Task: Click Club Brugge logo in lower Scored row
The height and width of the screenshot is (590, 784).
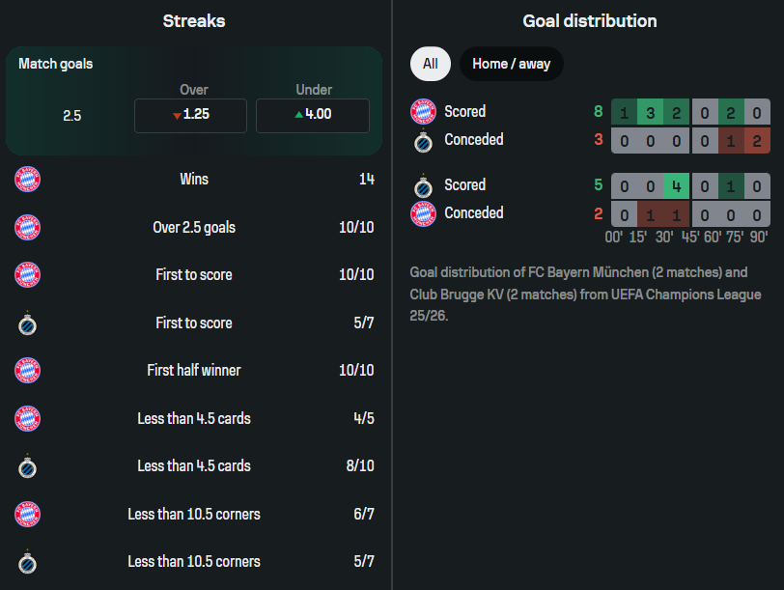Action: (423, 185)
